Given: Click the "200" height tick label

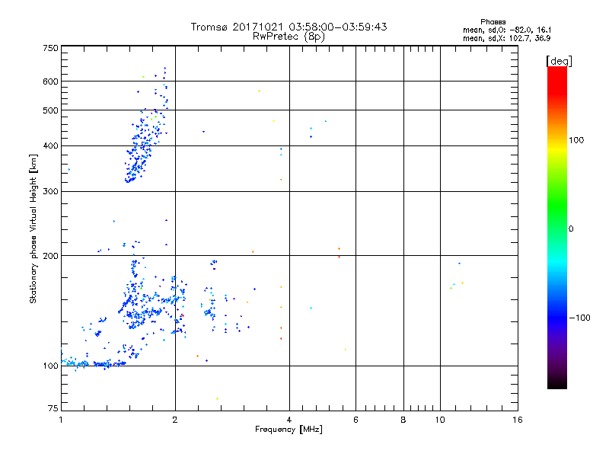Looking at the screenshot, I should click(51, 256).
